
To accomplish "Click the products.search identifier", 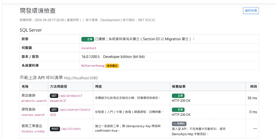I will (x=34, y=101).
